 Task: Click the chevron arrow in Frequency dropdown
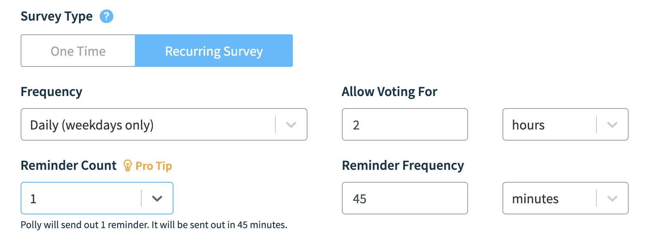click(291, 125)
